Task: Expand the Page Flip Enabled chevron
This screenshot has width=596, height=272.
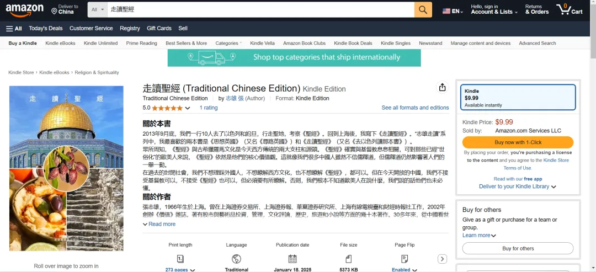Action: point(413,270)
